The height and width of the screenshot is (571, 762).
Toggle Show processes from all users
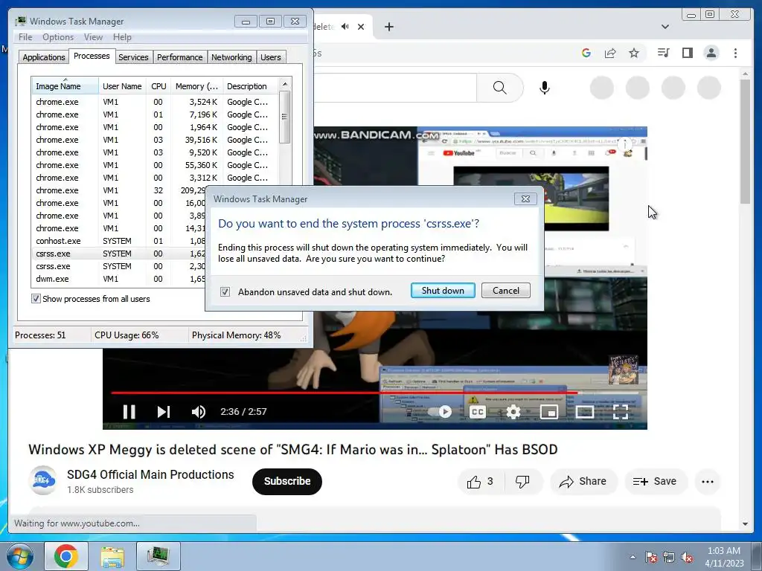(36, 298)
